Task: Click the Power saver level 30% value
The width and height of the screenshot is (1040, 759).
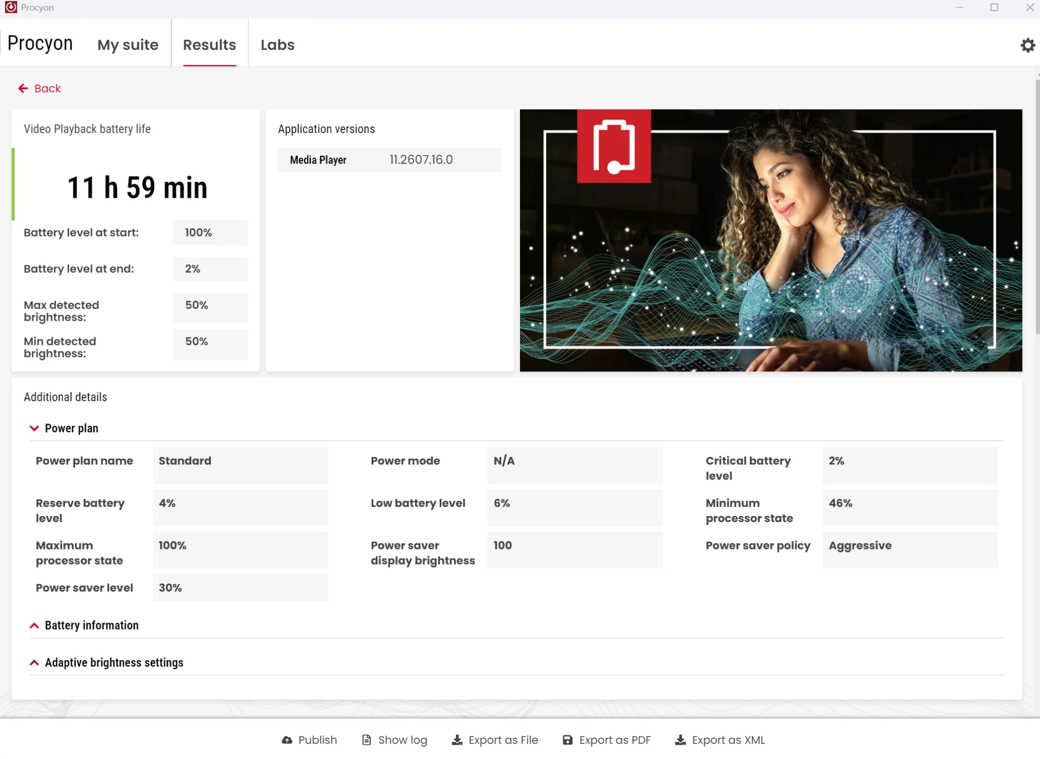Action: pyautogui.click(x=240, y=588)
